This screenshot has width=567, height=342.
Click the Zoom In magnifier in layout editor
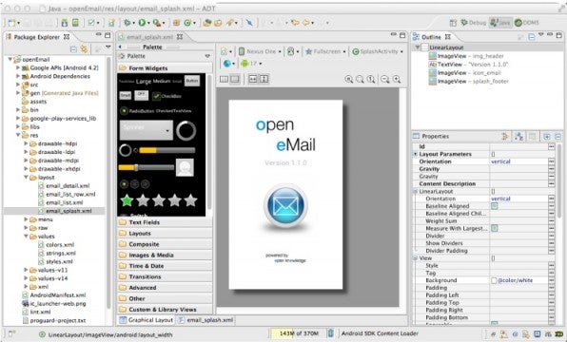397,79
